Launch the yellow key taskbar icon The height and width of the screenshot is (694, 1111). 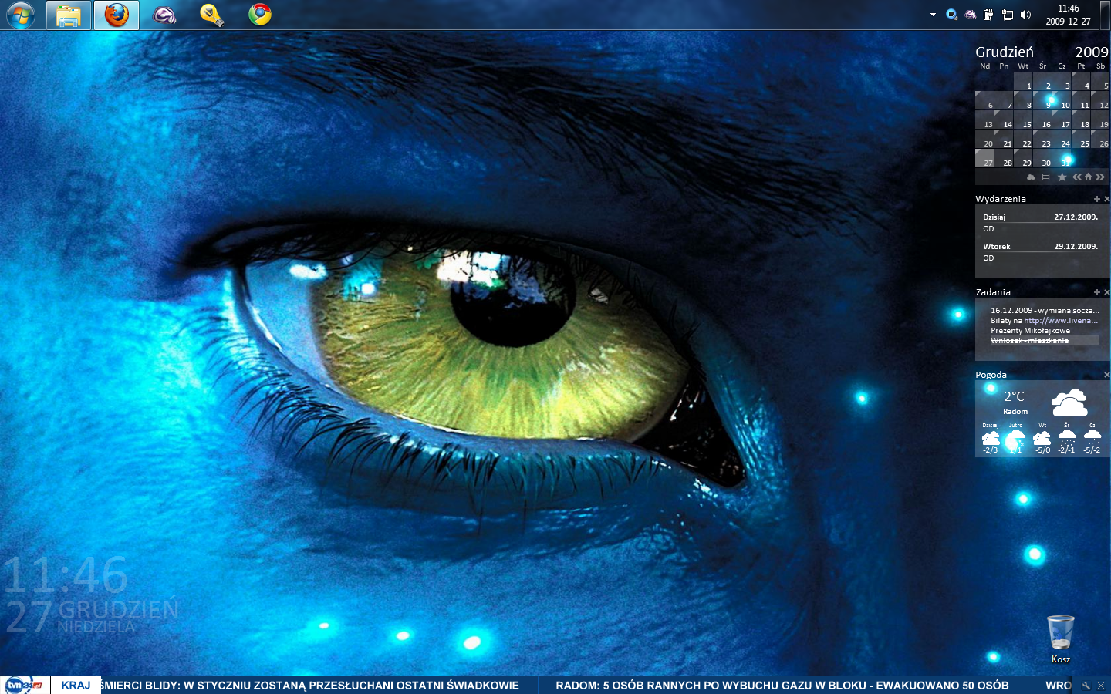coord(212,15)
